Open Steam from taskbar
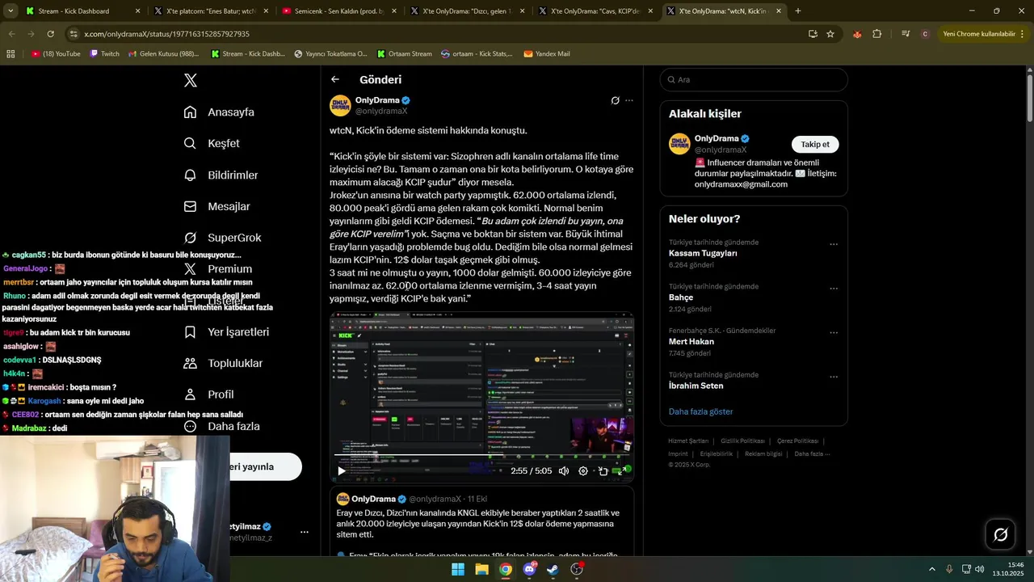 [x=553, y=569]
